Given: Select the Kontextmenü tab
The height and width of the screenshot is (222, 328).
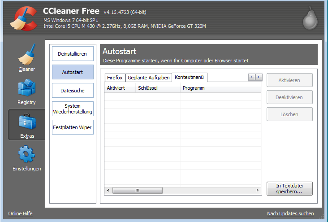Looking at the screenshot, I should (189, 77).
